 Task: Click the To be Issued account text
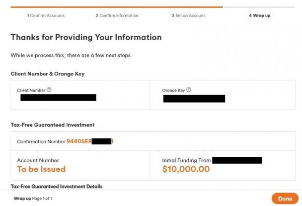(x=41, y=169)
